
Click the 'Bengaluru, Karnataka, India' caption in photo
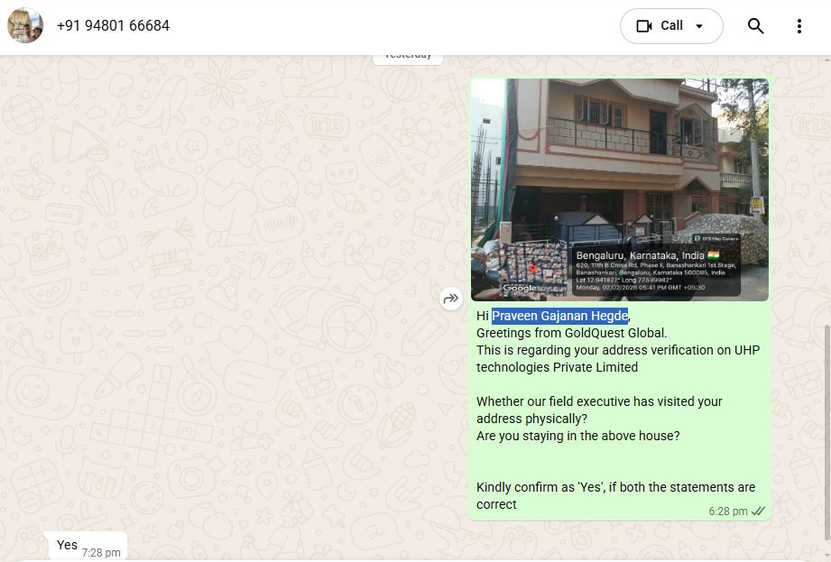[648, 255]
